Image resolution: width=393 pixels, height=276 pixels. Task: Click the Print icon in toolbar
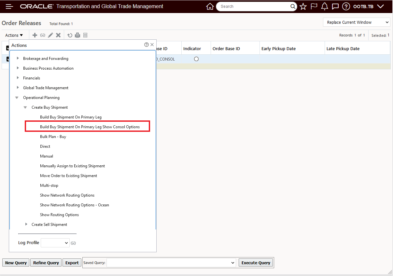coord(77,35)
